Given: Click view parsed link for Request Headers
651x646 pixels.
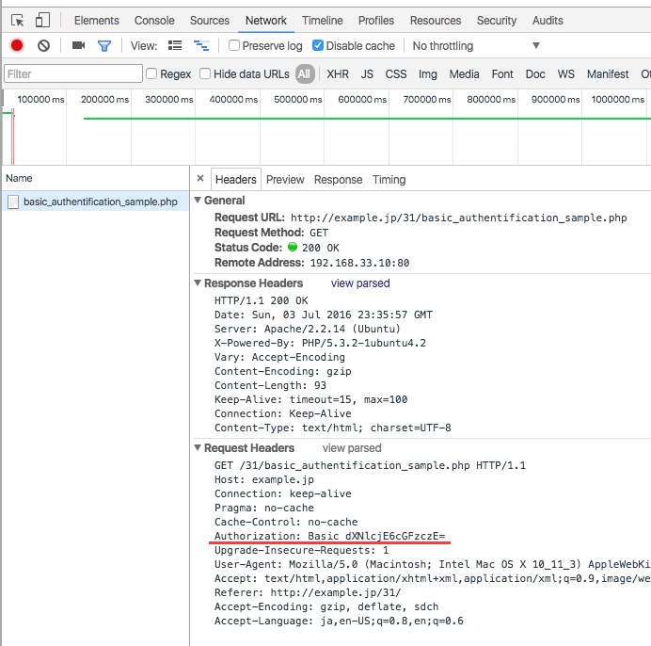Looking at the screenshot, I should (352, 448).
